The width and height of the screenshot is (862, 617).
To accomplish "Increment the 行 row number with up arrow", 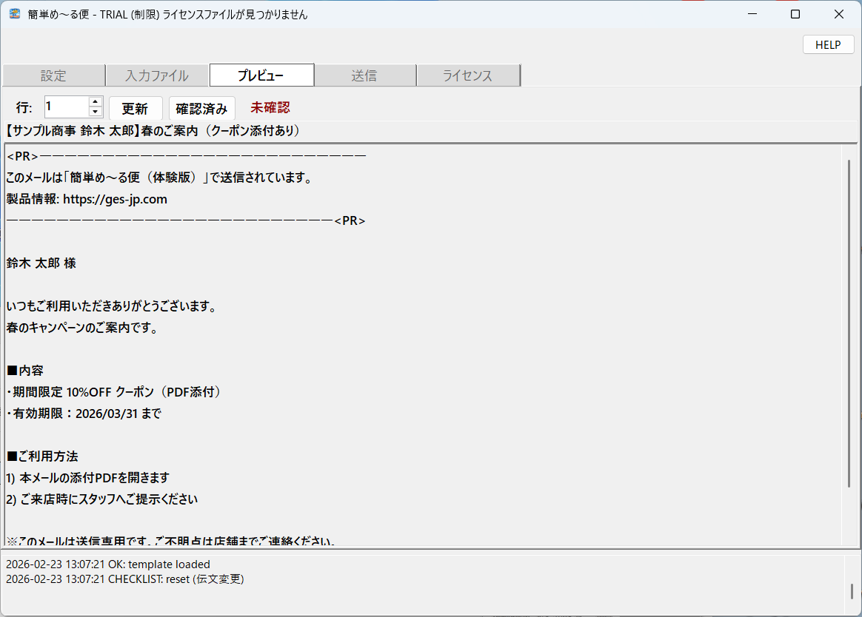I will click(x=95, y=103).
